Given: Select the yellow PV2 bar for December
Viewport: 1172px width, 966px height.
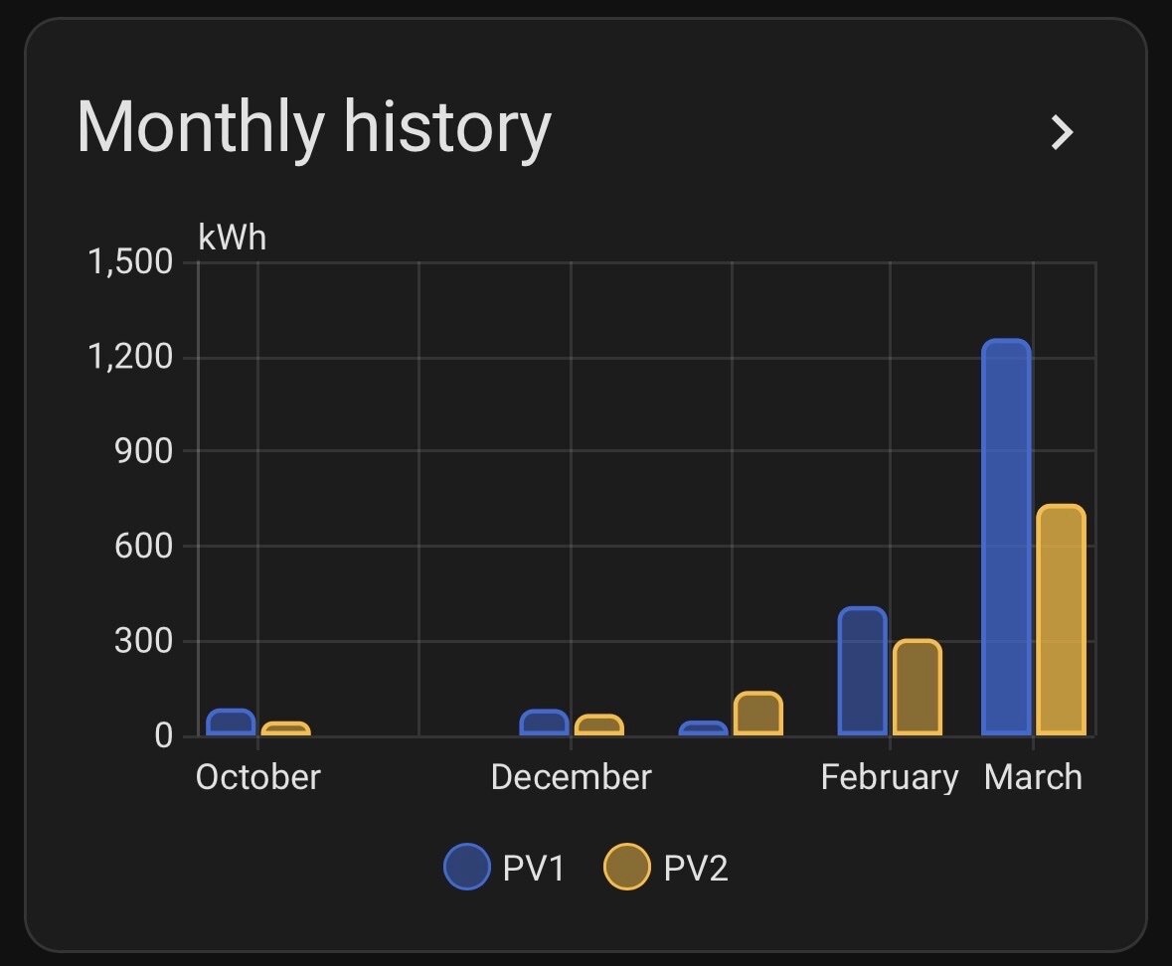Looking at the screenshot, I should (x=598, y=724).
